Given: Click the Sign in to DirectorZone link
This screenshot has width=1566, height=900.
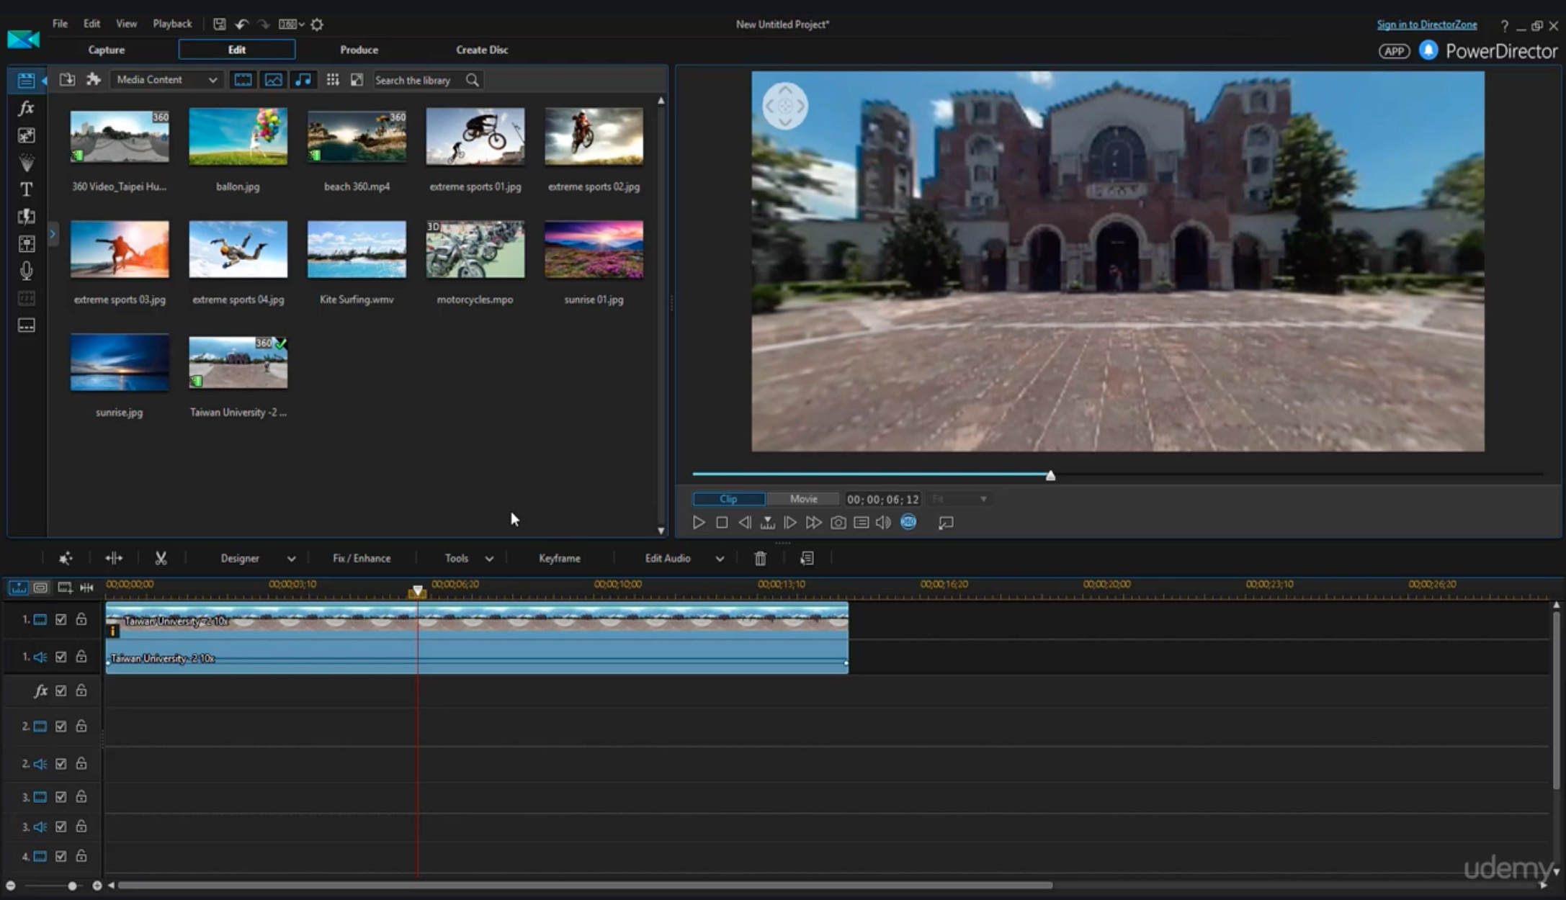Looking at the screenshot, I should coord(1426,24).
